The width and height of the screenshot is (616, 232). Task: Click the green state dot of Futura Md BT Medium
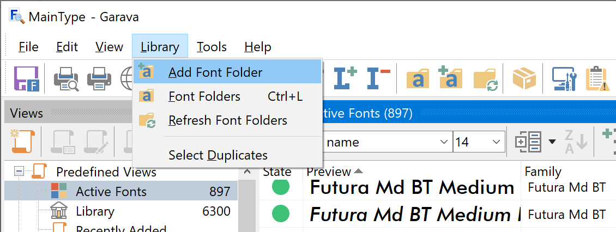click(281, 186)
